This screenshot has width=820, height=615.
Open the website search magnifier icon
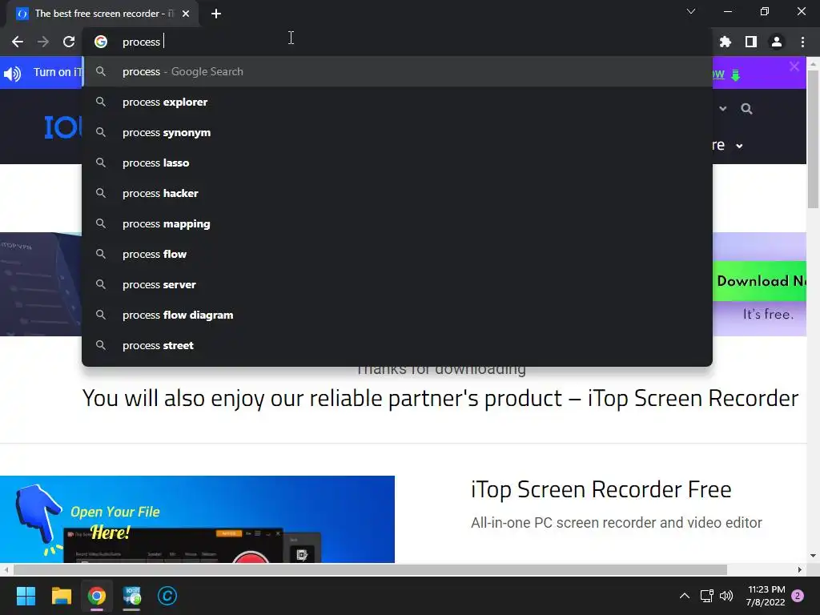coord(746,109)
